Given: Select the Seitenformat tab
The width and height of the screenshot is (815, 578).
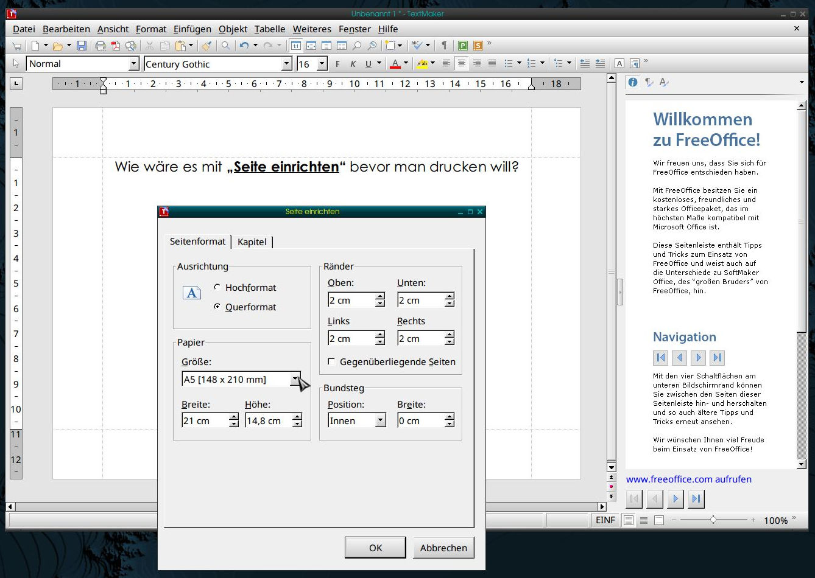Looking at the screenshot, I should tap(197, 241).
